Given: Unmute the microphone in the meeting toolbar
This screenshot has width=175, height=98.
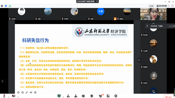Looking at the screenshot, I should tap(4, 96).
